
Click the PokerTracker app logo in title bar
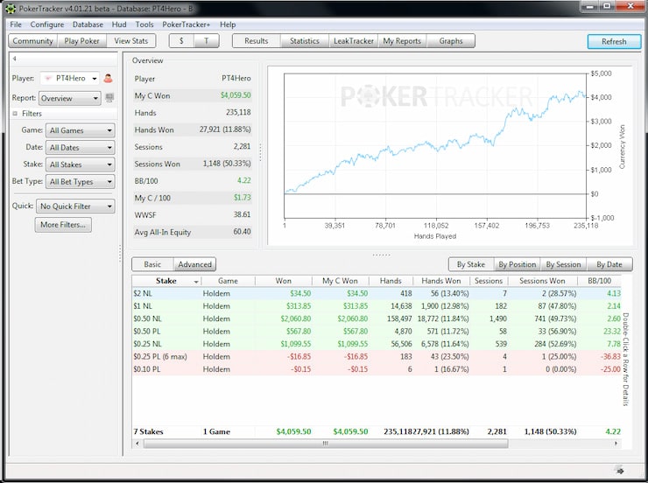coord(11,8)
